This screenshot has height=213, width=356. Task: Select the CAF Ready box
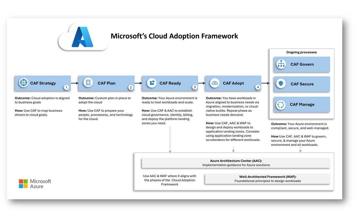pos(170,83)
